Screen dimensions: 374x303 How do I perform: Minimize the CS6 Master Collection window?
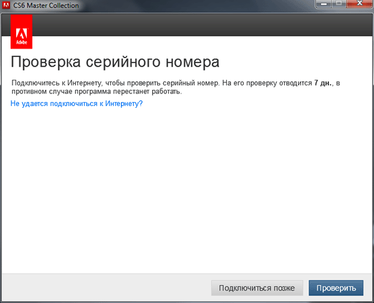tap(323, 4)
